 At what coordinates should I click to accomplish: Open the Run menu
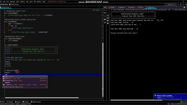click(x=27, y=2)
